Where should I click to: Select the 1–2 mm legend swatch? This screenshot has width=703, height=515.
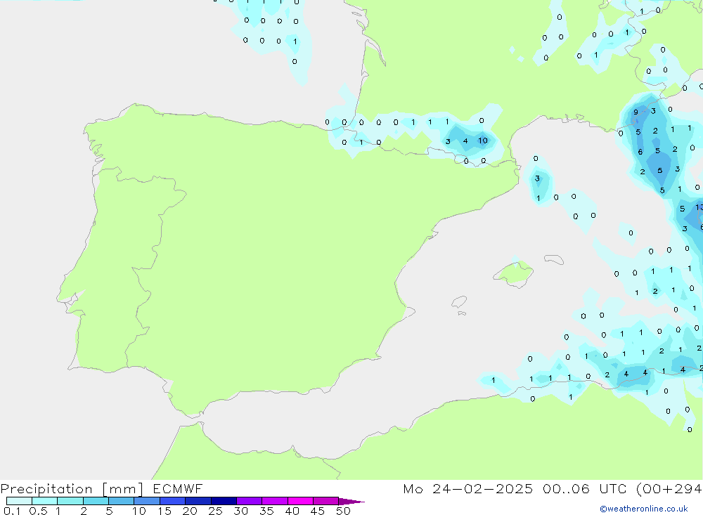tap(70, 501)
